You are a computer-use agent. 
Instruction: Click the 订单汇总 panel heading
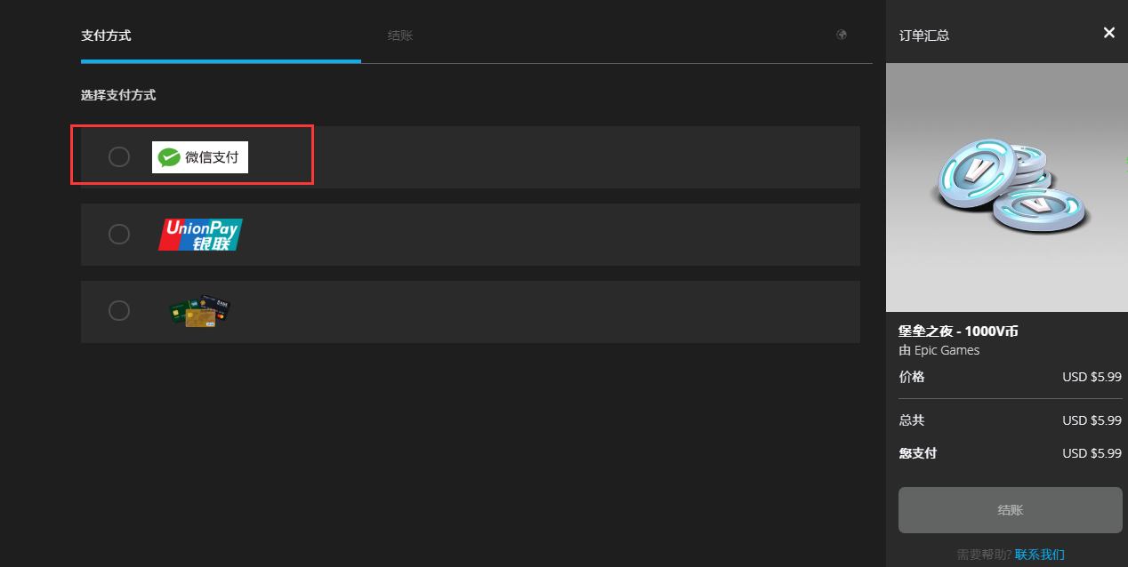pyautogui.click(x=924, y=36)
